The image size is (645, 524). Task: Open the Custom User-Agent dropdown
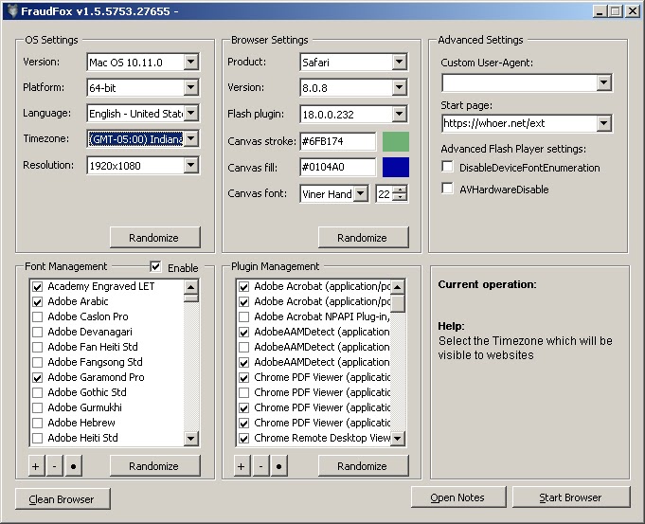[x=603, y=82]
